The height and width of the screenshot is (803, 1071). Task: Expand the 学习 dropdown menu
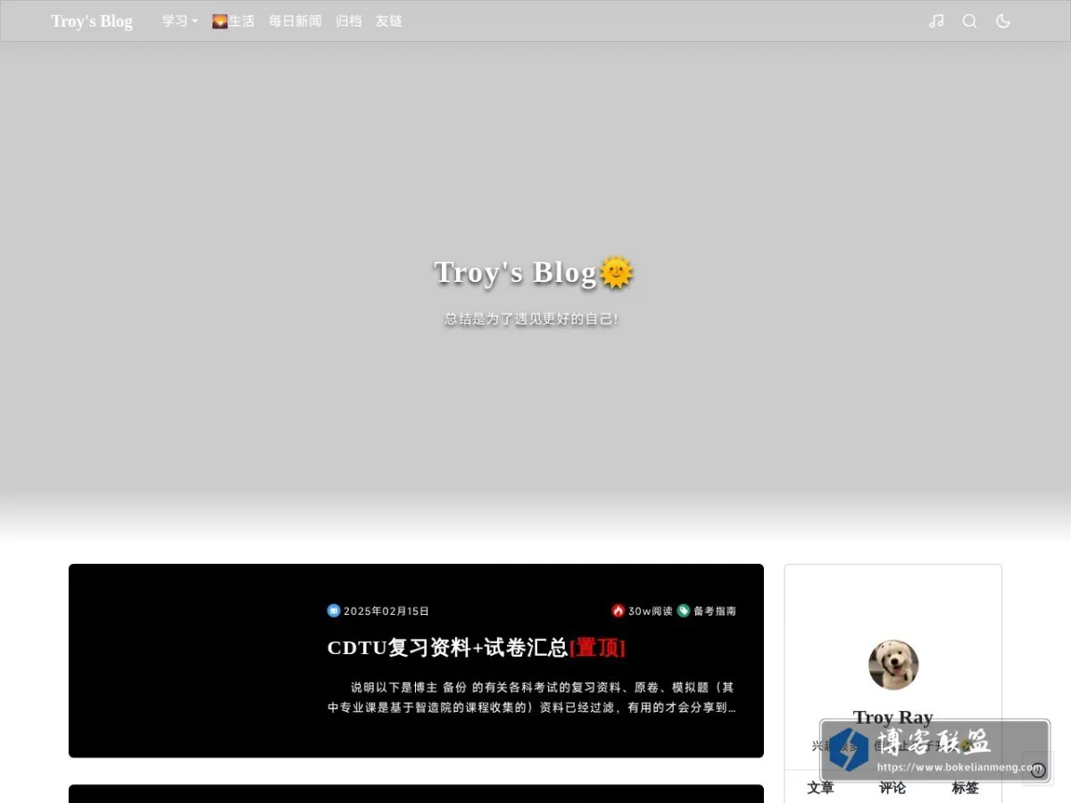coord(179,21)
